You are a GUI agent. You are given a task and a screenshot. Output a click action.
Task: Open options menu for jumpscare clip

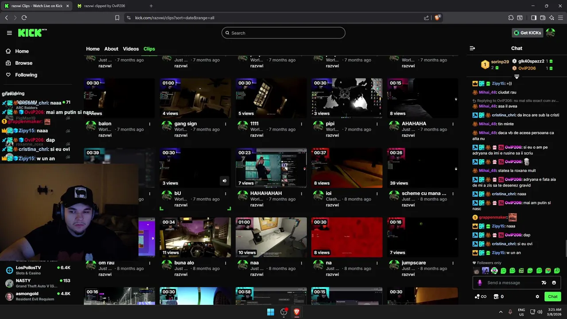click(x=453, y=263)
